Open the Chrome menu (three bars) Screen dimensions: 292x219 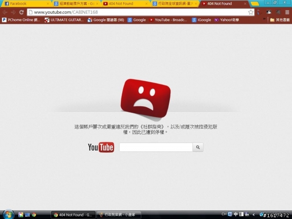[287, 12]
